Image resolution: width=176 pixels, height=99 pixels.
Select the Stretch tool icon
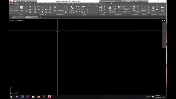[35, 12]
